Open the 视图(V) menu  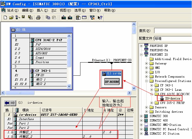coord(65,10)
